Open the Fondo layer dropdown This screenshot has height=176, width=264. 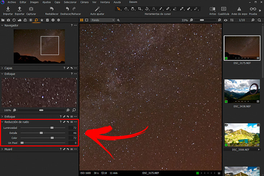coord(103,20)
